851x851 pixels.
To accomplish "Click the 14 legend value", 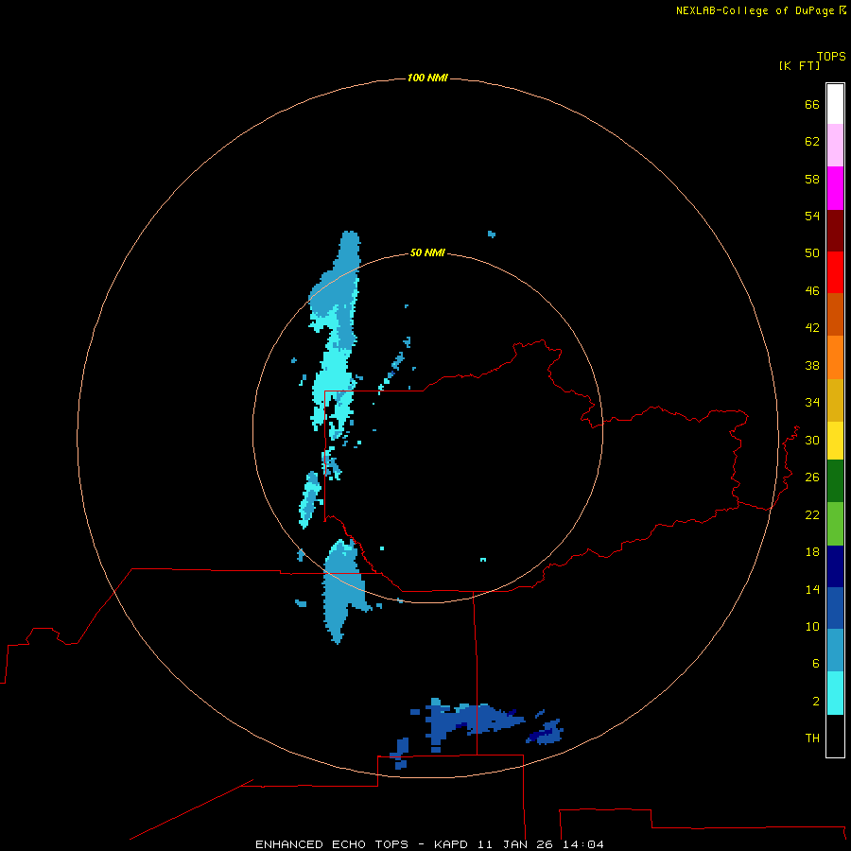I will (x=812, y=589).
